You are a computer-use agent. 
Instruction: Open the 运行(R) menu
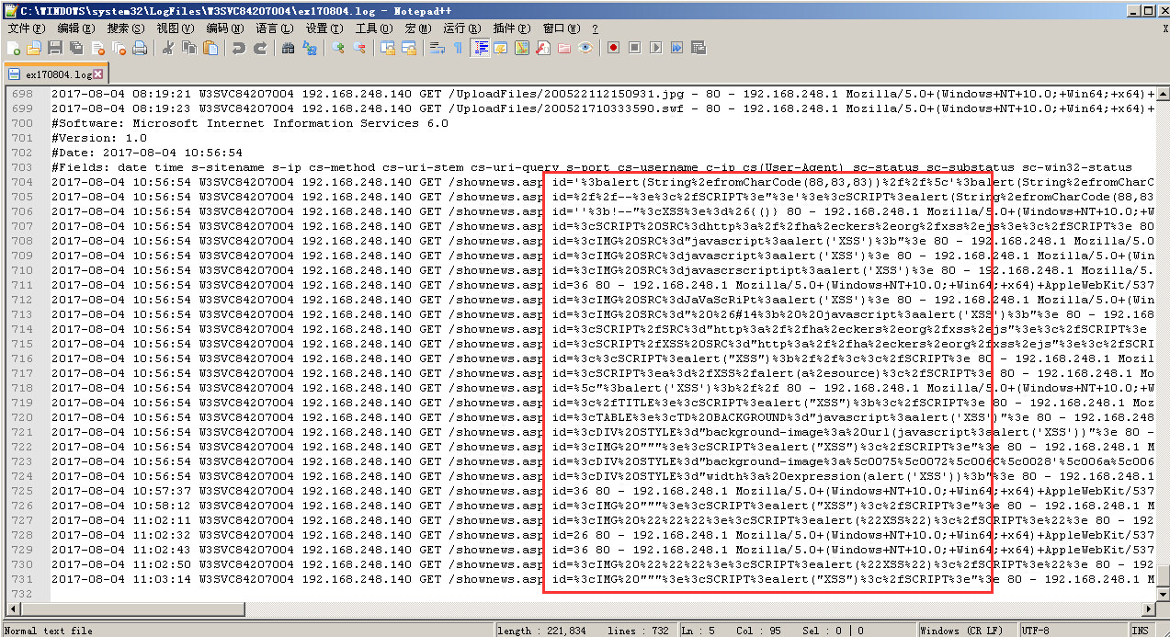[463, 28]
